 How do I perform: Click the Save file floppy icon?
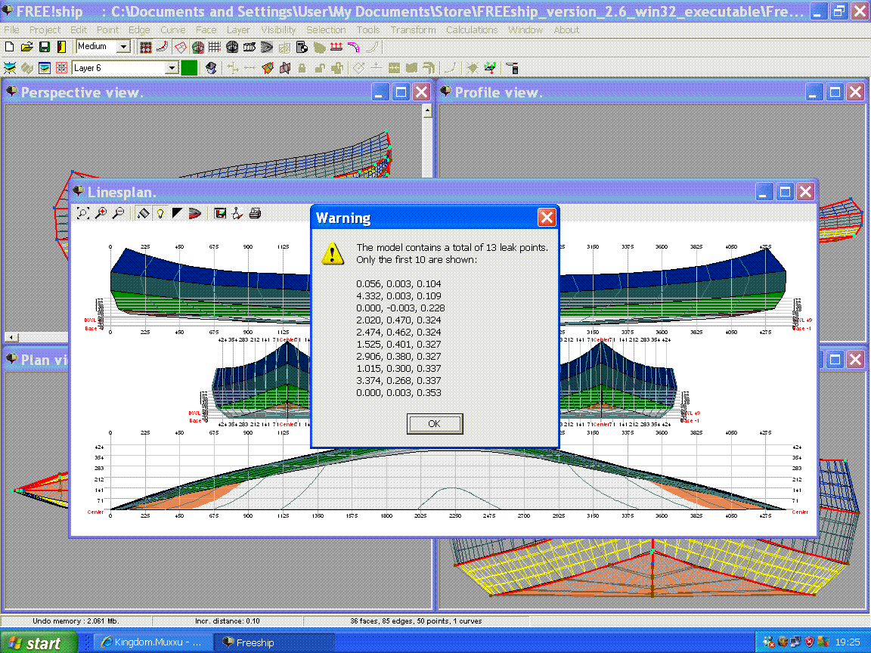coord(45,47)
